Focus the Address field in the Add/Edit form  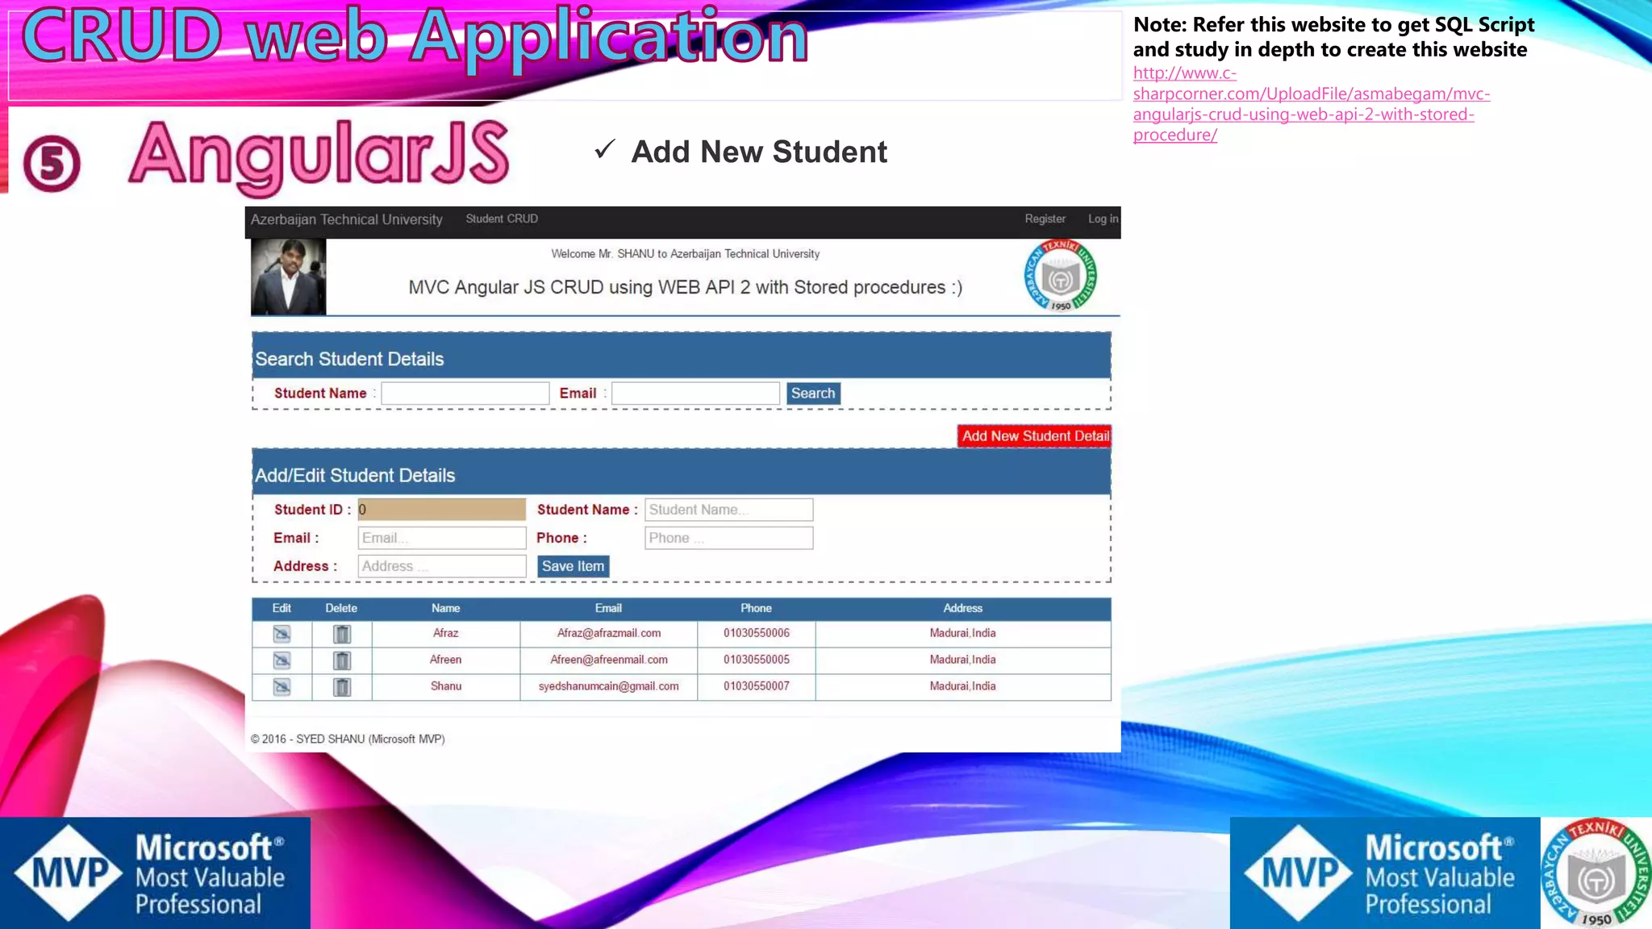pyautogui.click(x=442, y=566)
